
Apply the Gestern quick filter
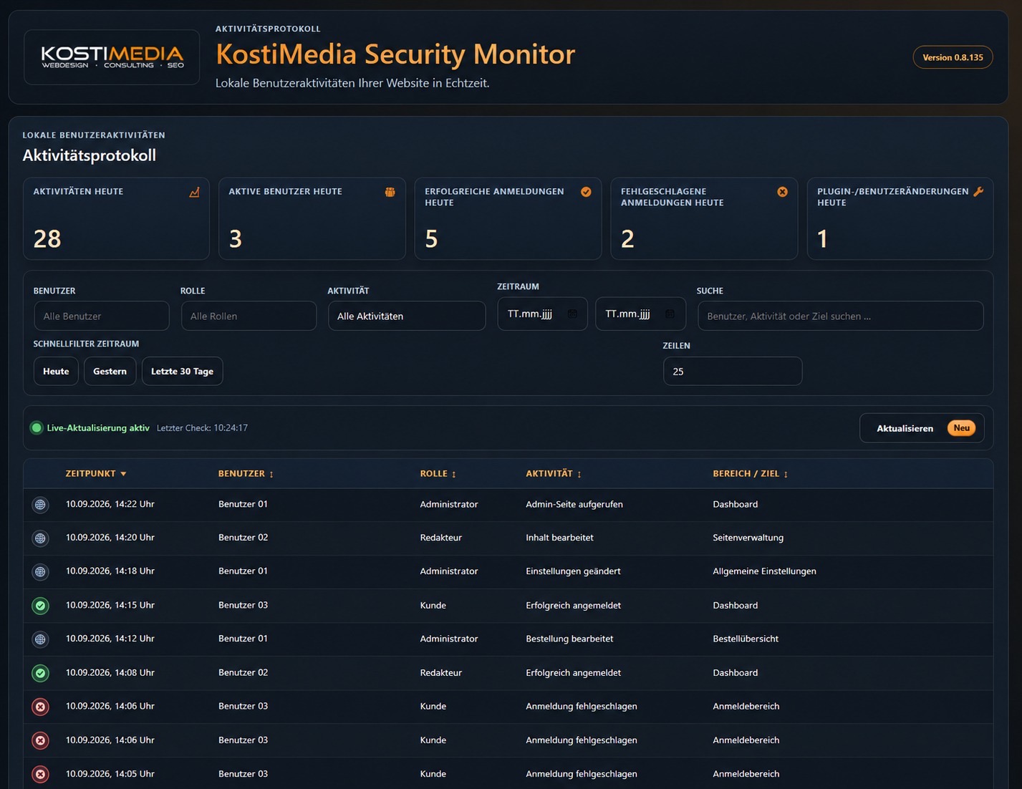tap(110, 372)
